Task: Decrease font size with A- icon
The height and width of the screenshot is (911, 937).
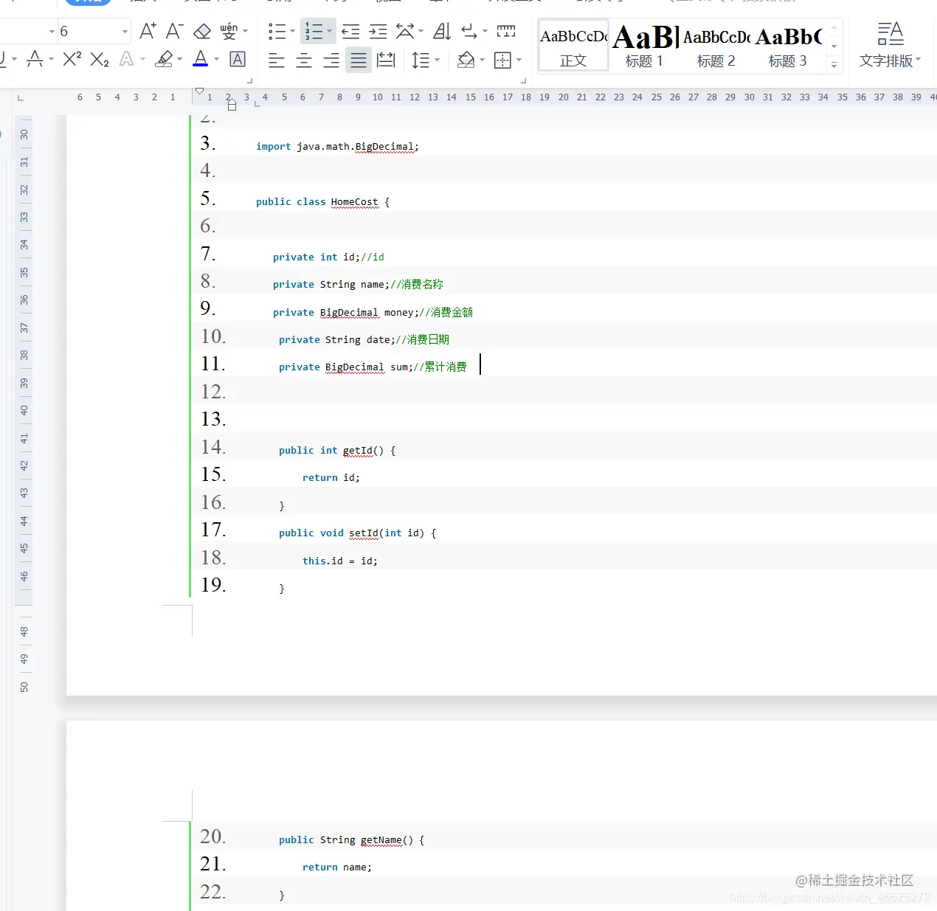Action: (x=174, y=31)
